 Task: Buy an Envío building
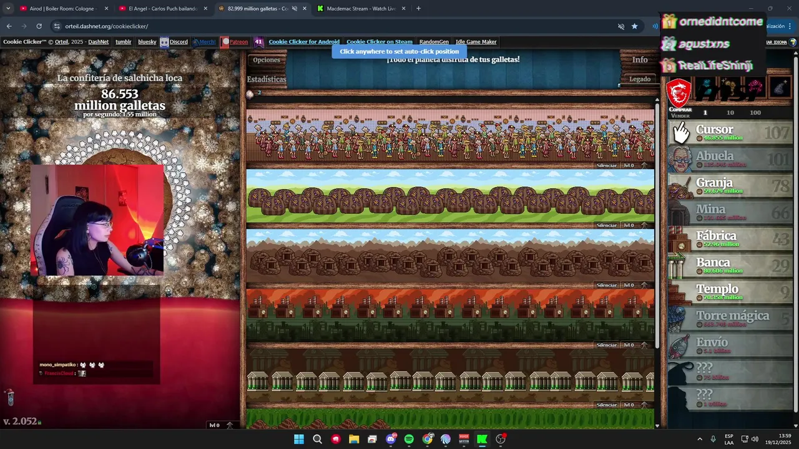point(730,346)
